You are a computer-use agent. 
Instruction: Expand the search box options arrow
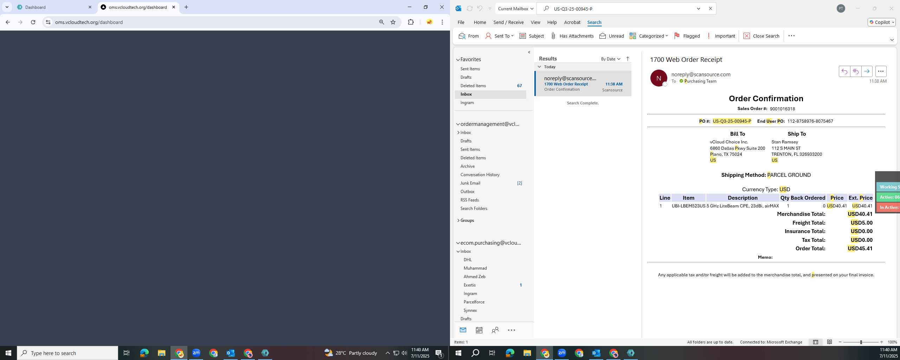[699, 8]
